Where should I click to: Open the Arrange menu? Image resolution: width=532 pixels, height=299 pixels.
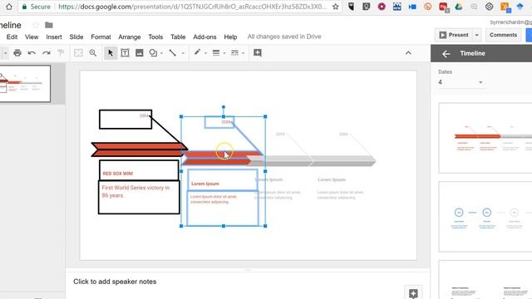130,37
